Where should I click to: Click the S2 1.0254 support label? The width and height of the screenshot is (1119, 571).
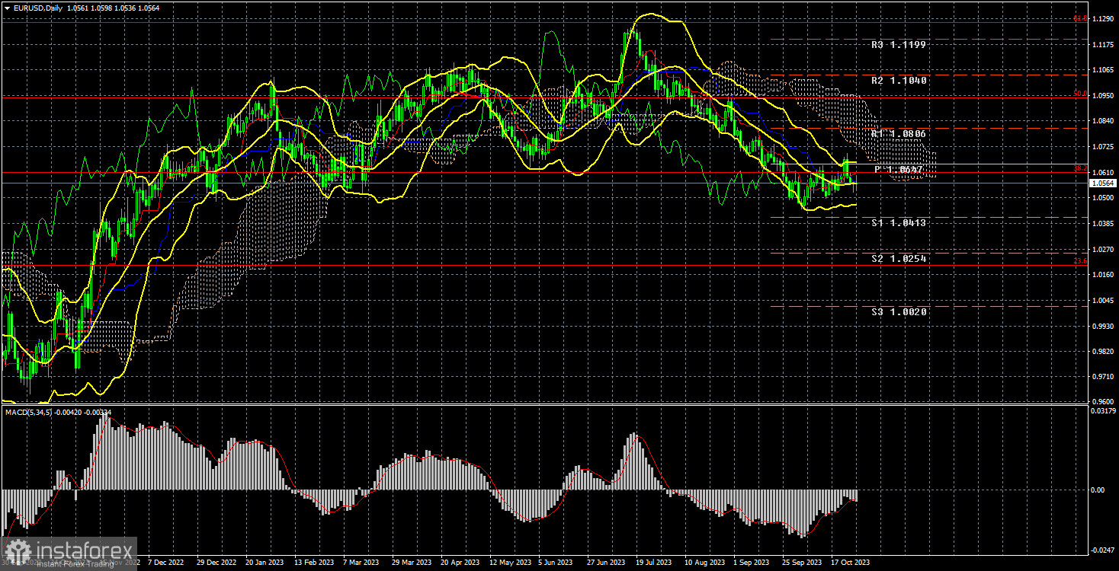point(899,259)
